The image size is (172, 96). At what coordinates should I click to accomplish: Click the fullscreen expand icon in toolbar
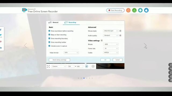[x=48, y=66]
